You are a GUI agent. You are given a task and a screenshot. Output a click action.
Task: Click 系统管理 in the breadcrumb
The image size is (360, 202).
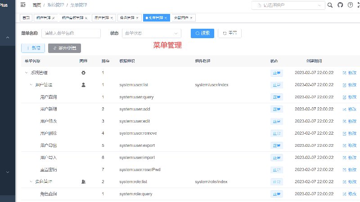pyautogui.click(x=55, y=5)
